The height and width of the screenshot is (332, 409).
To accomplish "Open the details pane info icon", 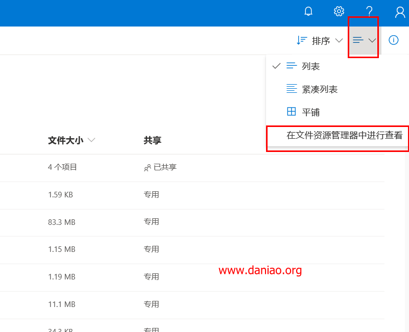I will (393, 40).
